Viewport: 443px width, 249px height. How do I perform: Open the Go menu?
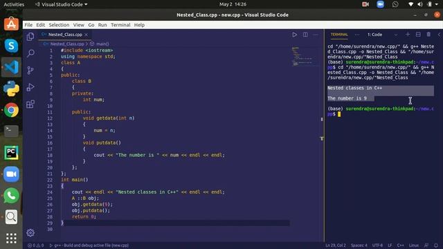pos(91,25)
